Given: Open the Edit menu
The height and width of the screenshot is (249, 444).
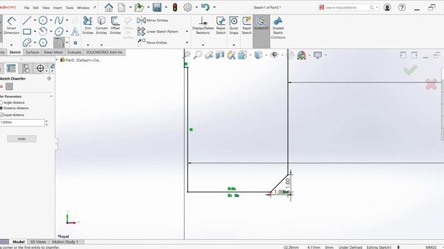Looking at the screenshot, I should (35, 8).
